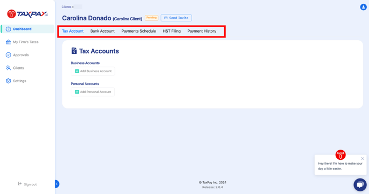Click plus icon beside Add Business Account
This screenshot has height=194, width=369.
click(x=77, y=71)
